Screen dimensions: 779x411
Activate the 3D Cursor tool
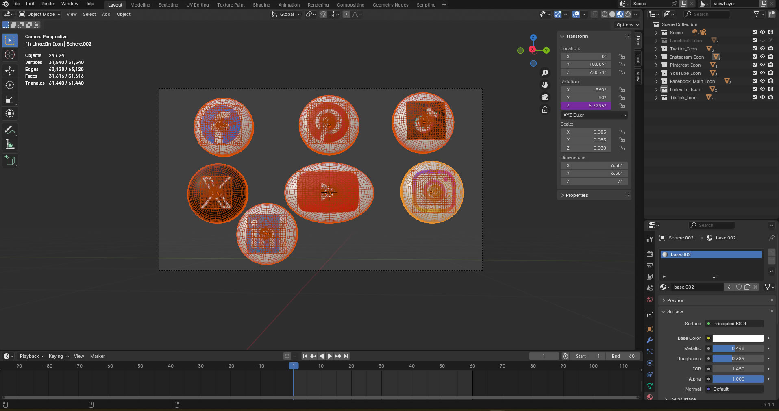point(10,55)
